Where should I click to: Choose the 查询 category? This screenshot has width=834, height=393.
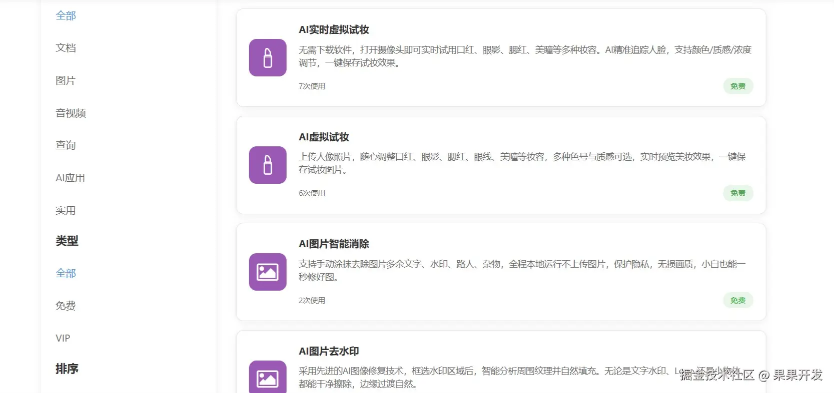(66, 145)
